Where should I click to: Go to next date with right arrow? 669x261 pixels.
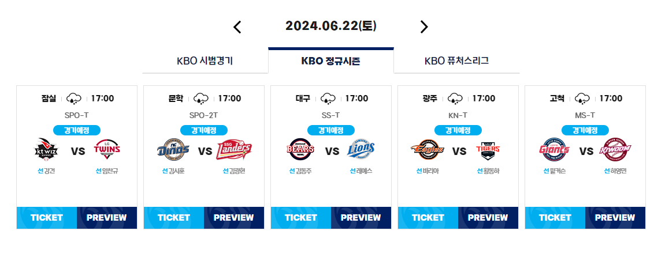423,27
